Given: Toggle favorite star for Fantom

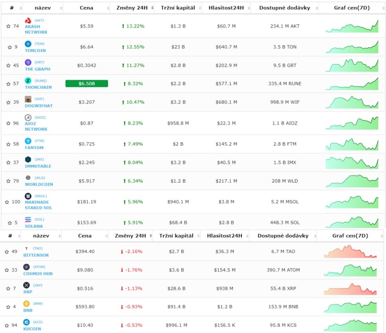Looking at the screenshot, I should click(9, 144).
